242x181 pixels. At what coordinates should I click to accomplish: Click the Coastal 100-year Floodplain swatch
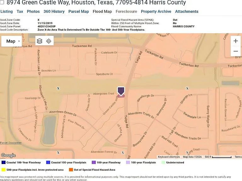[x=48, y=162]
